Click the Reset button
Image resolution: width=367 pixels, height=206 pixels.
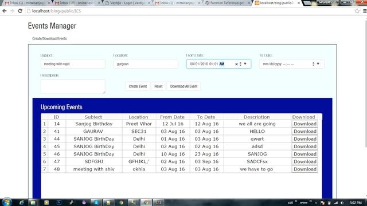point(158,86)
